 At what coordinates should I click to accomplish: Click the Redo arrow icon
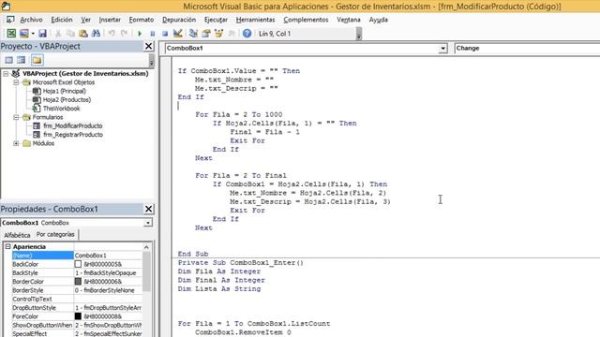click(x=125, y=34)
